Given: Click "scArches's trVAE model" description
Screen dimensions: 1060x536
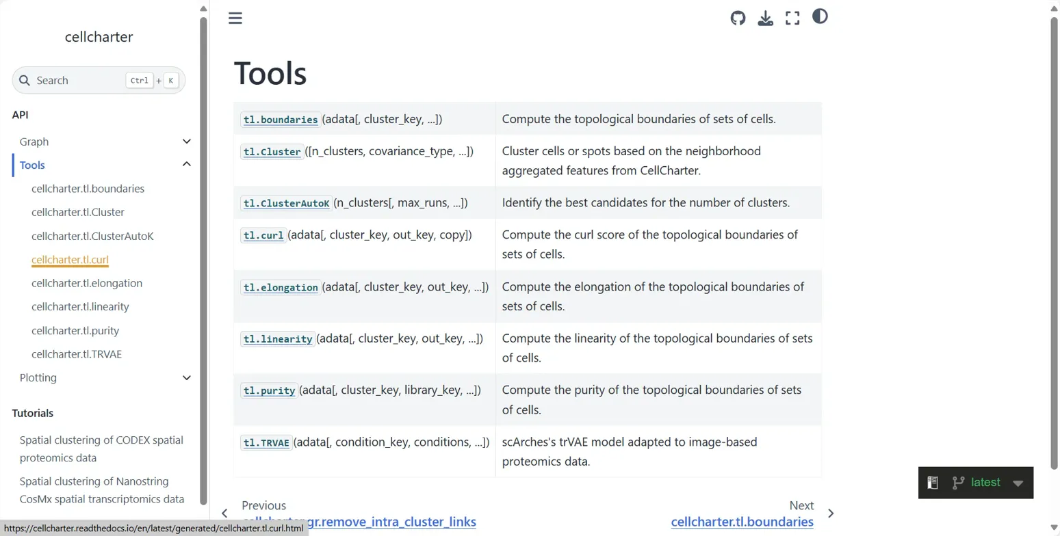Looking at the screenshot, I should [x=630, y=451].
